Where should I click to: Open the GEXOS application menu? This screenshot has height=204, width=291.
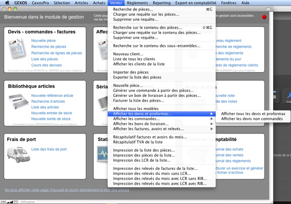[x=20, y=3]
